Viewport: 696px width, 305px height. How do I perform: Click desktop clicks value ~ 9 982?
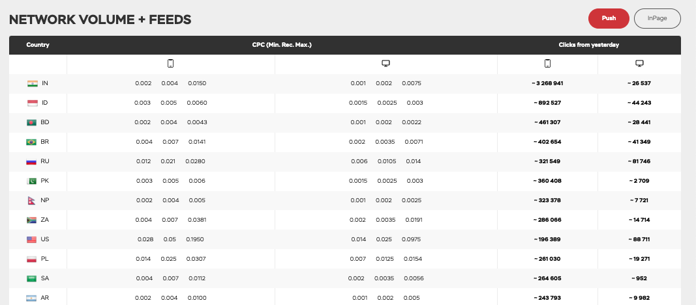point(639,298)
